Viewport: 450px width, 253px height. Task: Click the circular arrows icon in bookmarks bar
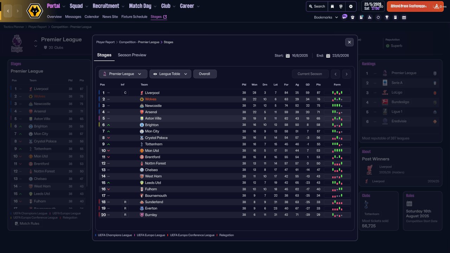pos(378,17)
